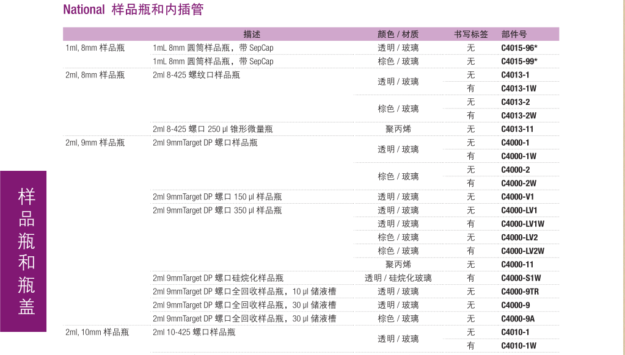Screen dimensions: 625x355
Task: Click part number C4000-2
Action: coord(516,170)
